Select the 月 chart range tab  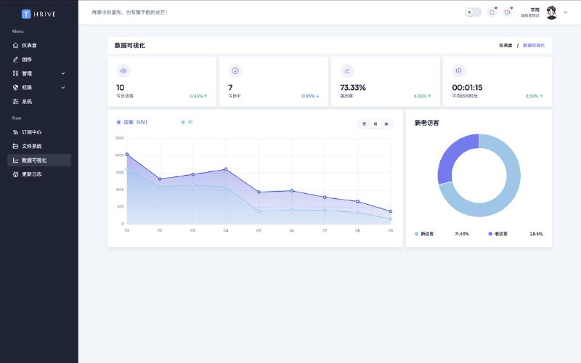(x=375, y=124)
